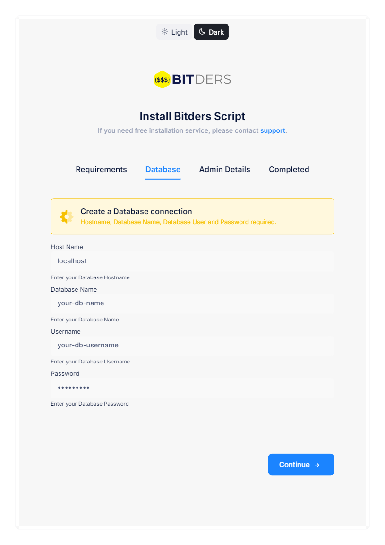Focus the Database Name input field
The image size is (385, 545).
click(192, 303)
